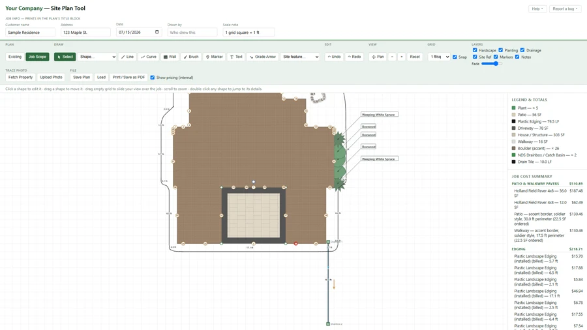Click the orange grade arrow on canvas
Screen dimensions: 587x330
(334, 284)
